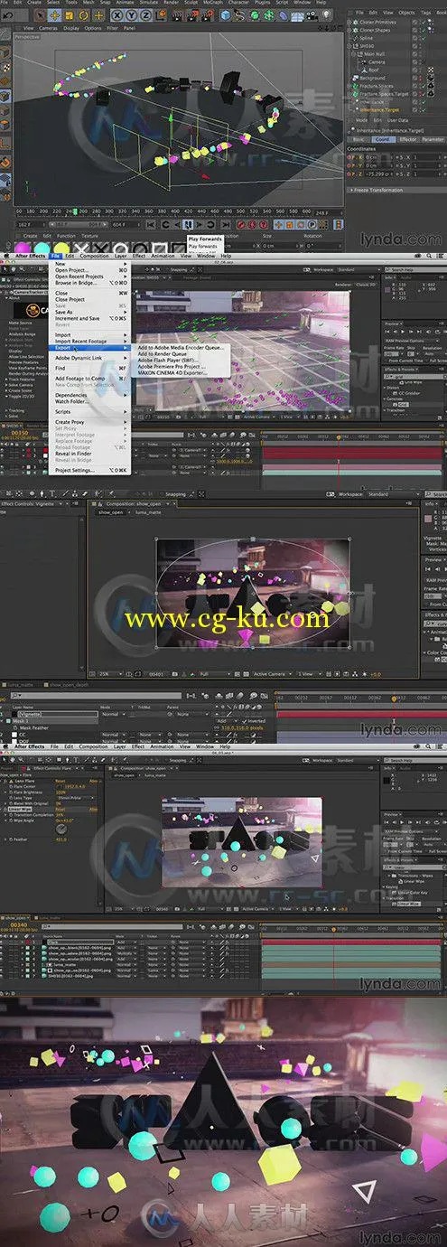This screenshot has height=1247, width=447.
Task: Open the Create menu in the Material Manager
Action: pos(30,236)
